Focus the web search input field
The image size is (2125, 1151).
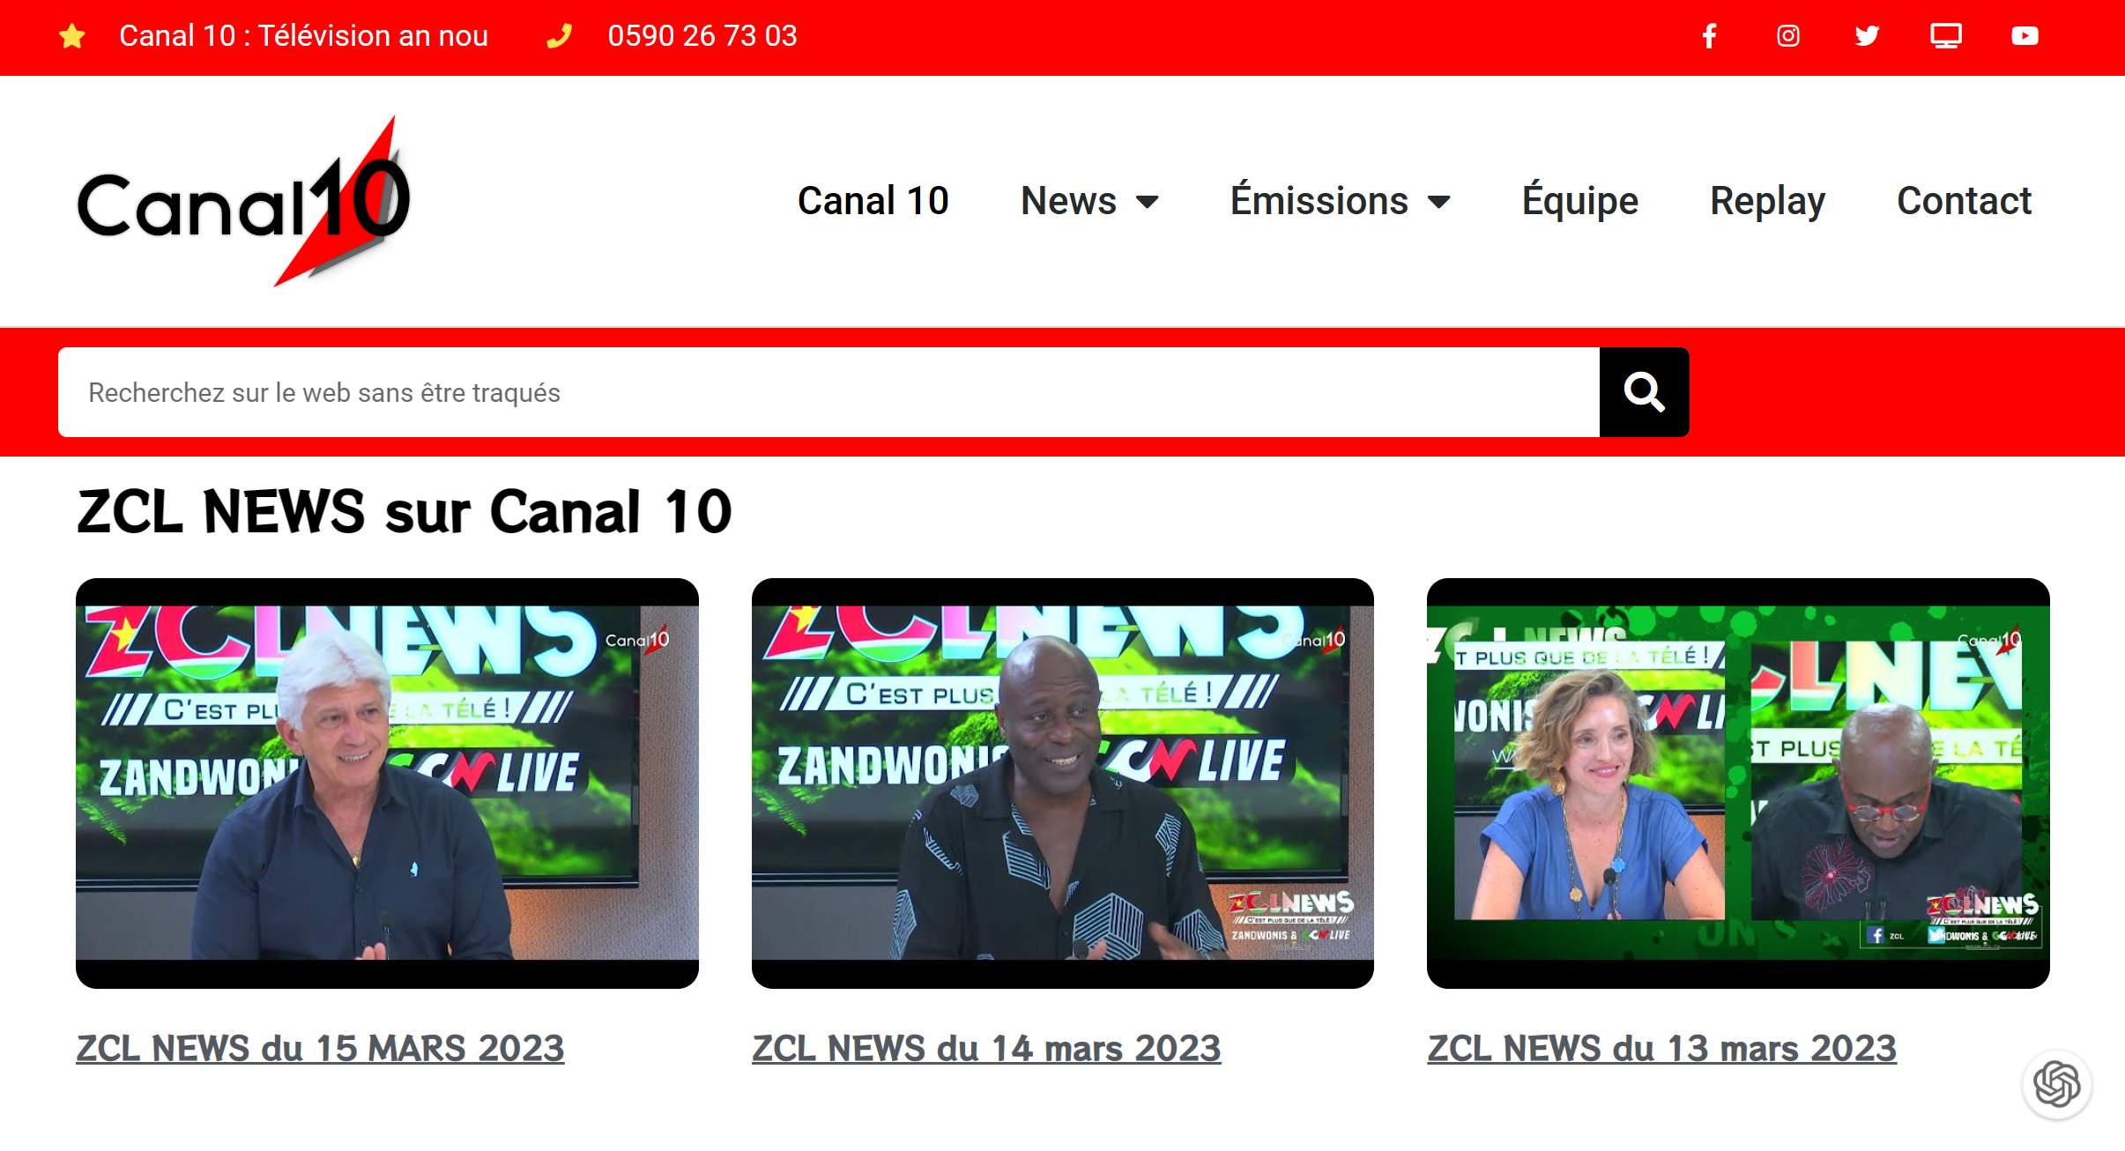pos(828,392)
